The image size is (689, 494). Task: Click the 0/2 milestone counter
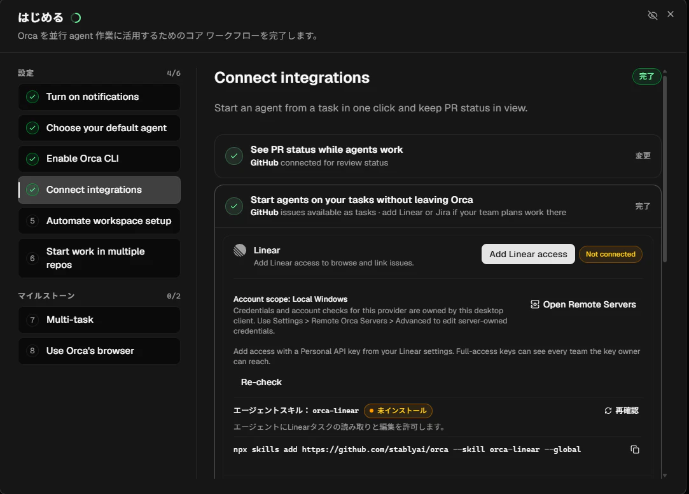(174, 296)
